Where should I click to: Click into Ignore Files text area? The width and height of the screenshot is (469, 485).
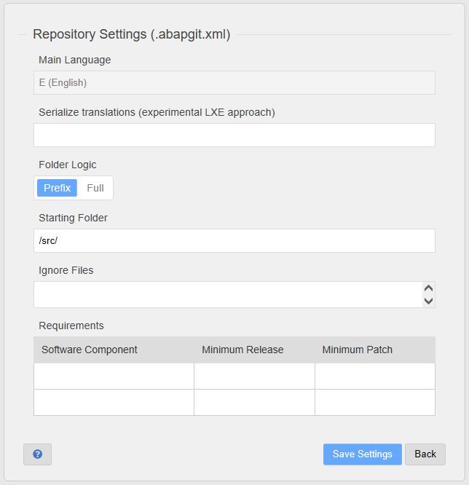228,294
